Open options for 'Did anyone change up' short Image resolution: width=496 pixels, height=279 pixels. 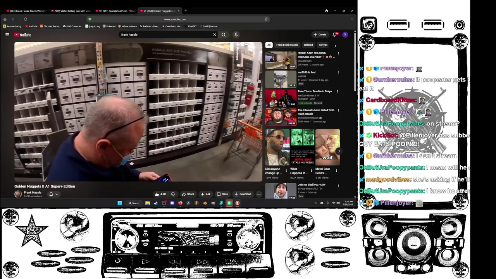click(x=286, y=170)
